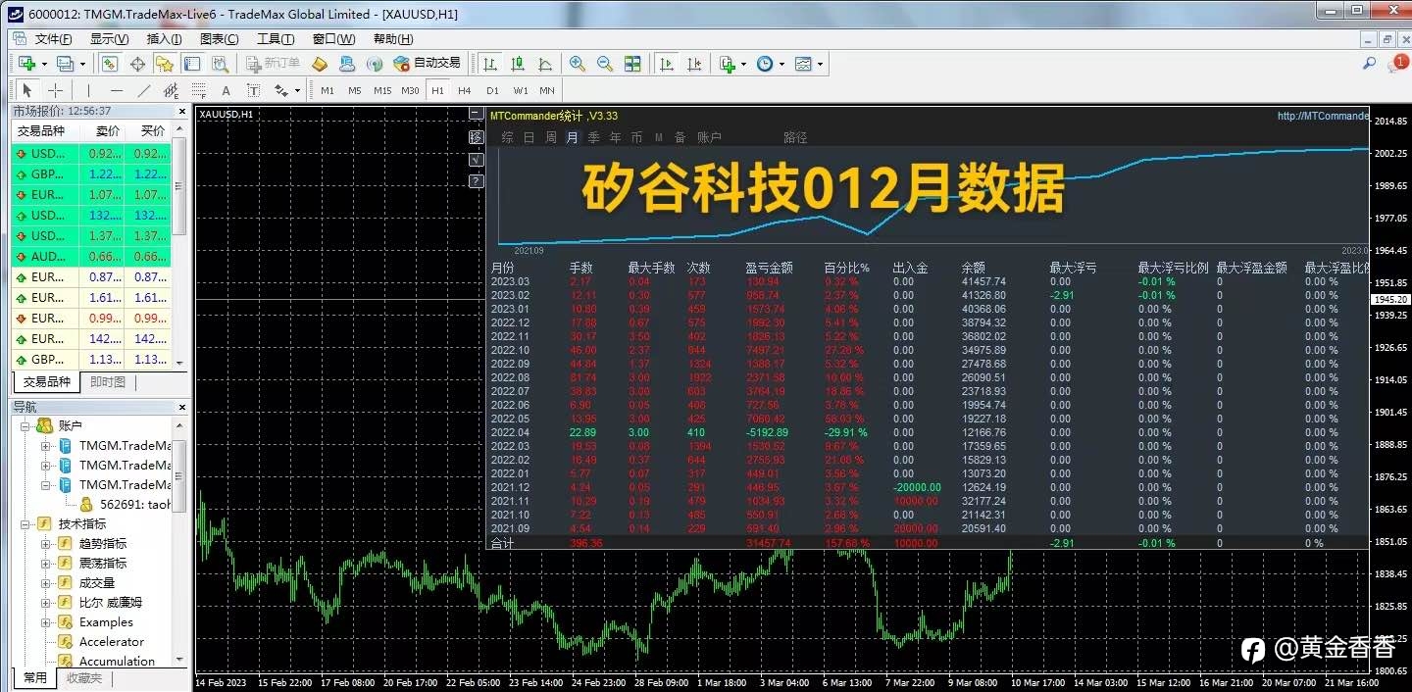Expand the 成交量 node
The height and width of the screenshot is (692, 1412).
tap(46, 583)
